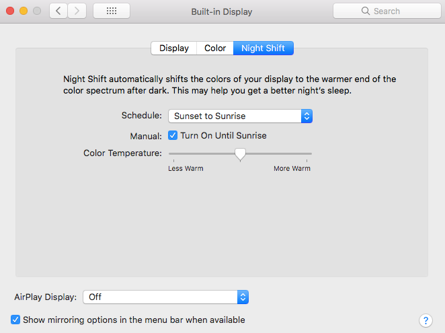
Task: Click the Built-in Display window title
Action: [x=222, y=11]
